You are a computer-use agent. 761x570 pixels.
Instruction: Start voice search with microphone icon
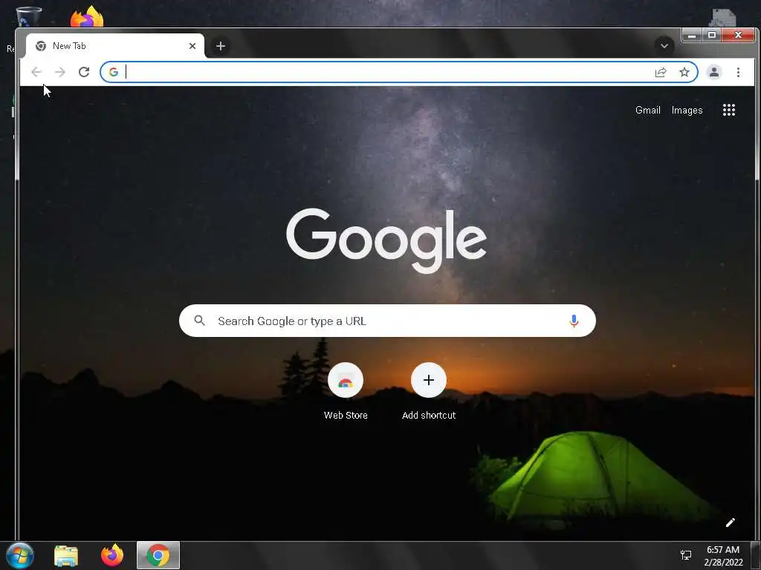pyautogui.click(x=574, y=321)
